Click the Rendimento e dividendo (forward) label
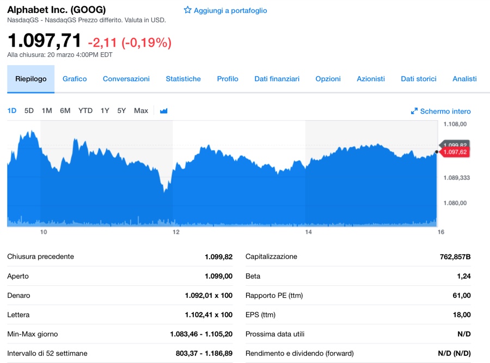490x363 pixels. click(x=299, y=354)
